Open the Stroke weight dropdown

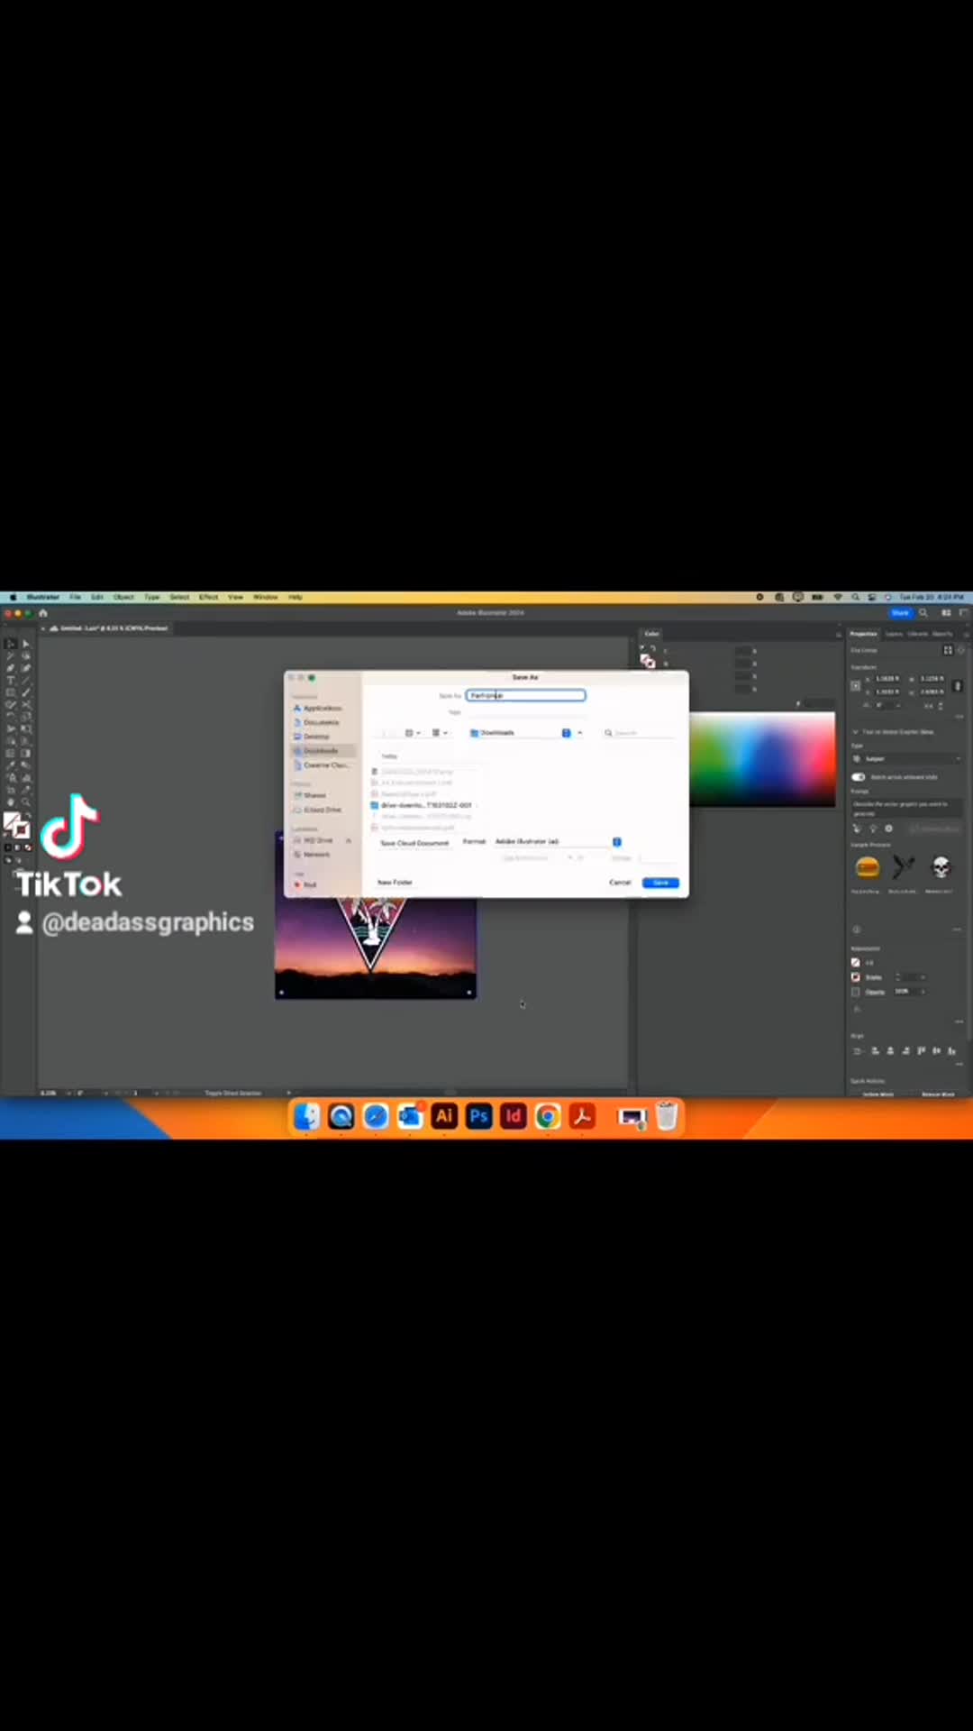click(923, 977)
